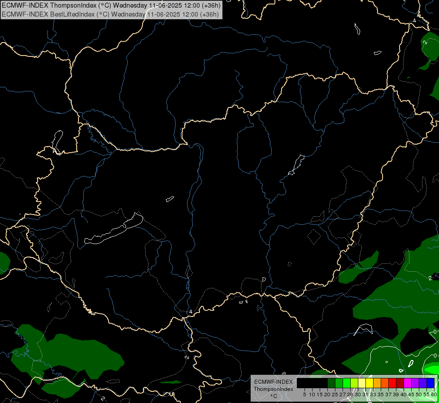This screenshot has width=439, height=403.
Task: Click legend tick value 60
Action: pyautogui.click(x=434, y=394)
